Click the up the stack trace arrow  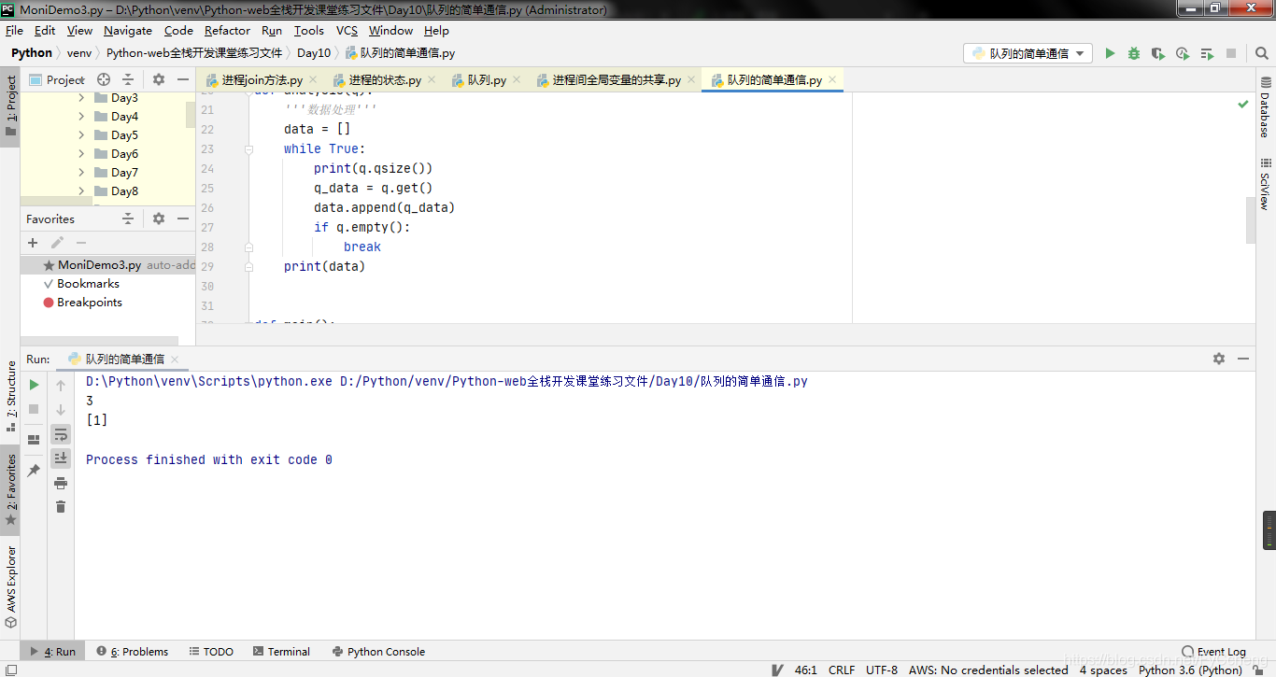[x=61, y=385]
